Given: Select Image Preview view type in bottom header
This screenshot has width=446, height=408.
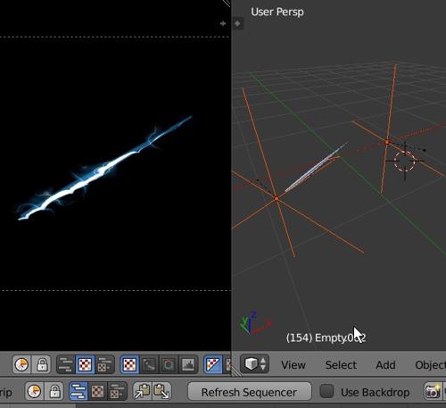Looking at the screenshot, I should (98, 391).
